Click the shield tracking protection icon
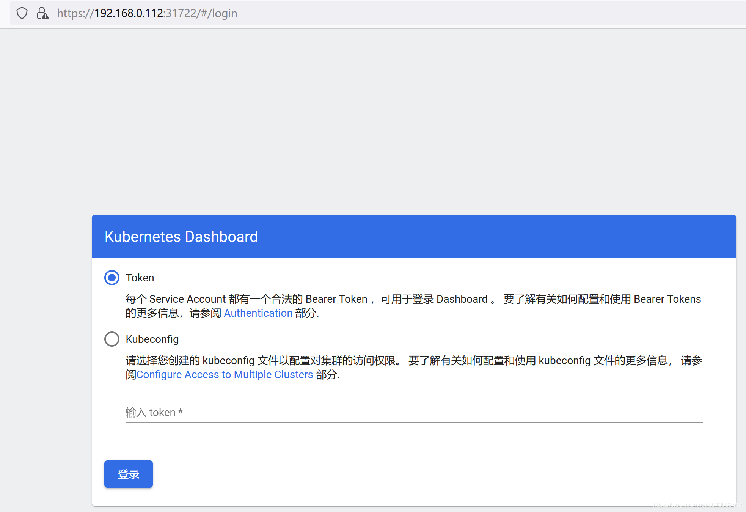Viewport: 746px width, 512px height. (x=22, y=13)
